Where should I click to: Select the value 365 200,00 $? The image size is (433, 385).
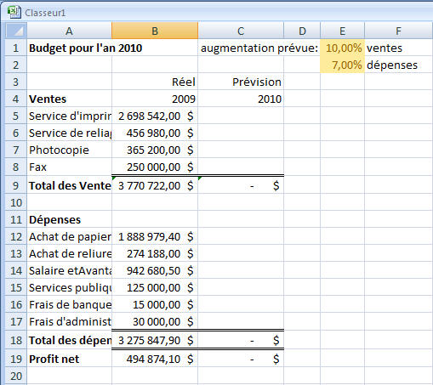tap(155, 150)
